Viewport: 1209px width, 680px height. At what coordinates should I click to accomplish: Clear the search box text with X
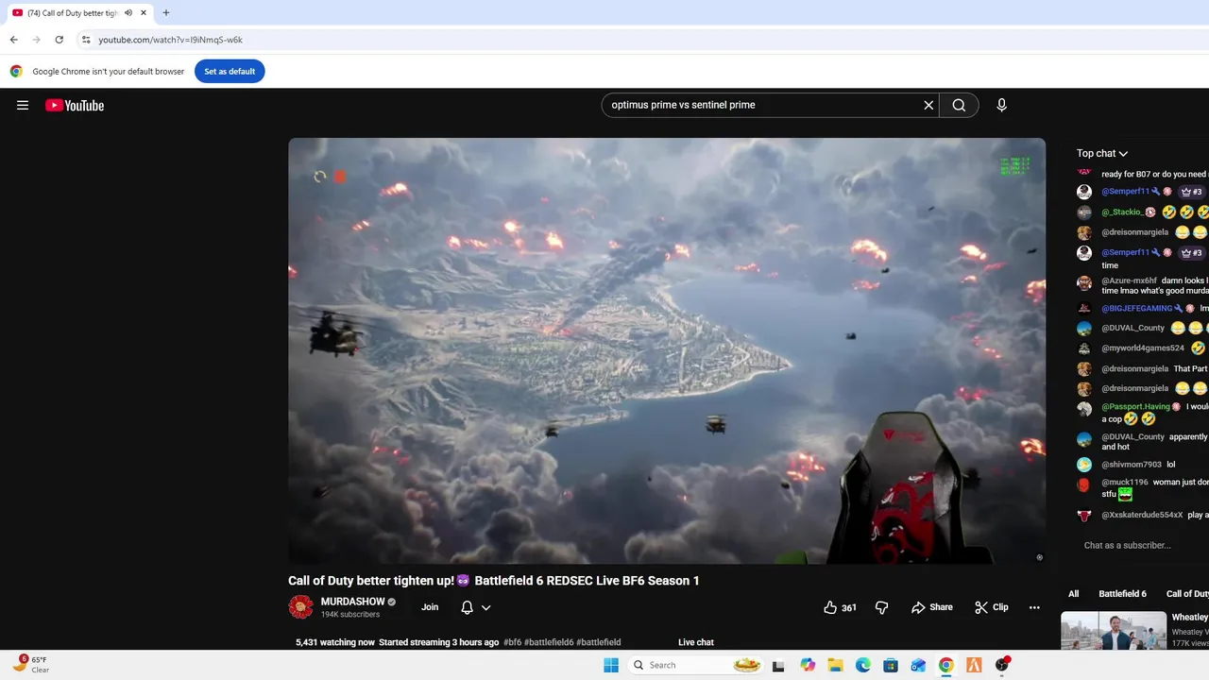tap(928, 105)
